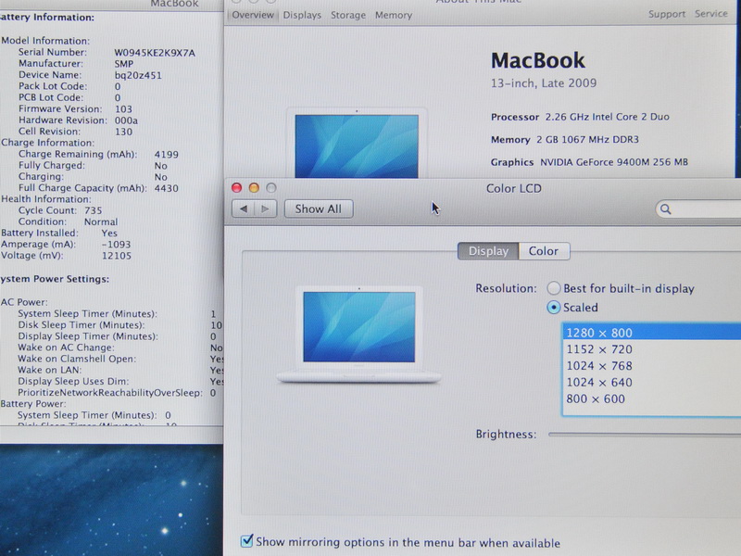Viewport: 741px width, 556px height.
Task: Select 1152 × 720 resolution
Action: click(x=652, y=349)
